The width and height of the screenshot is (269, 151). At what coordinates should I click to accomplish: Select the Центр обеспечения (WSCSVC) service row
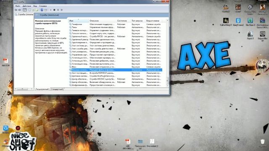click(115, 79)
